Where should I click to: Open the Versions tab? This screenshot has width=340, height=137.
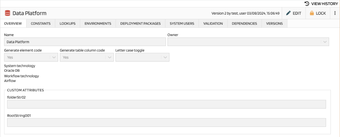[274, 24]
